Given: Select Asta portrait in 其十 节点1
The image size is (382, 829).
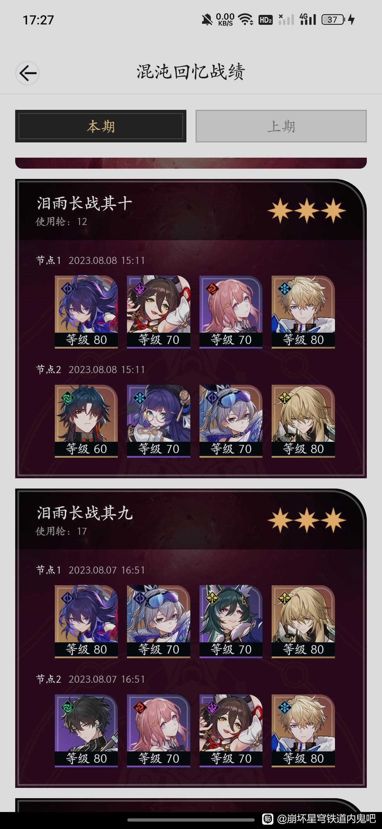Looking at the screenshot, I should (x=231, y=312).
